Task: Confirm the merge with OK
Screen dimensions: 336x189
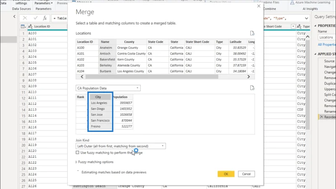Action: click(x=226, y=174)
